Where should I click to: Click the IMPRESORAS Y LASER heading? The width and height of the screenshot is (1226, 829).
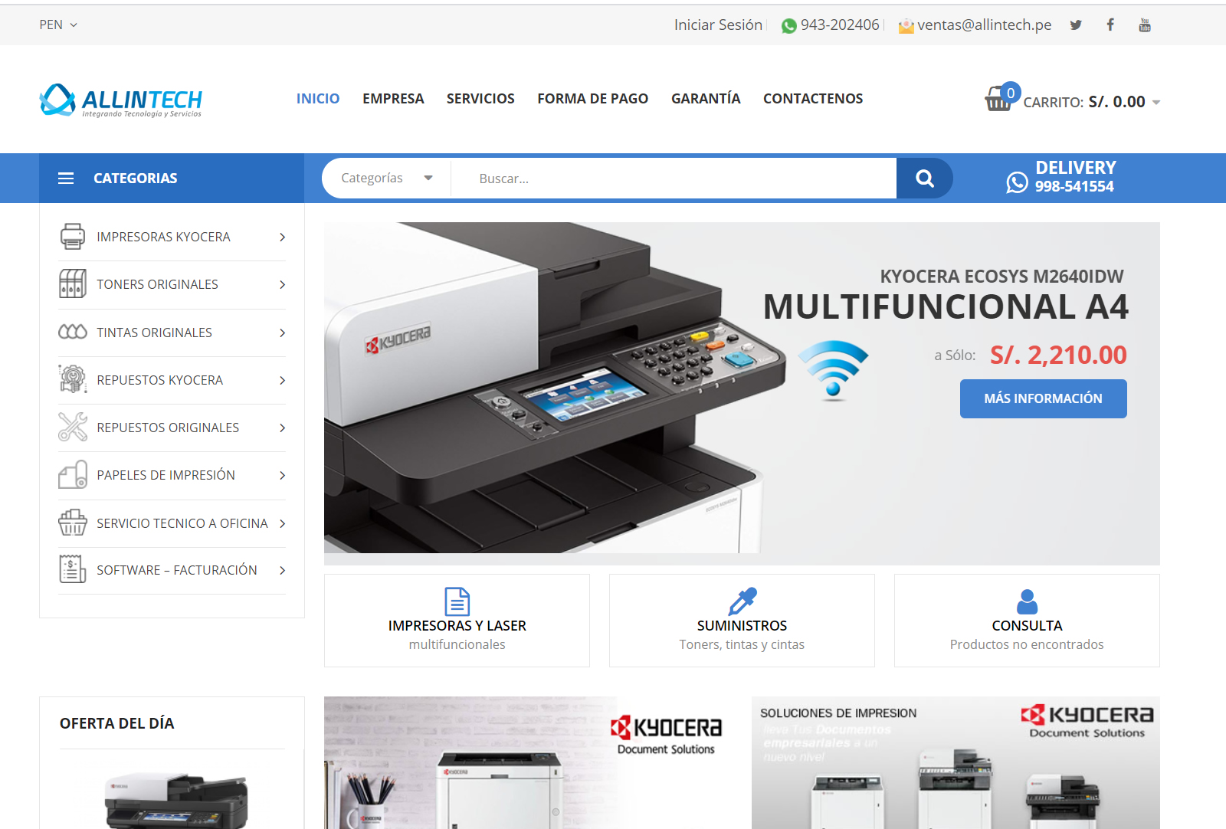pyautogui.click(x=457, y=626)
